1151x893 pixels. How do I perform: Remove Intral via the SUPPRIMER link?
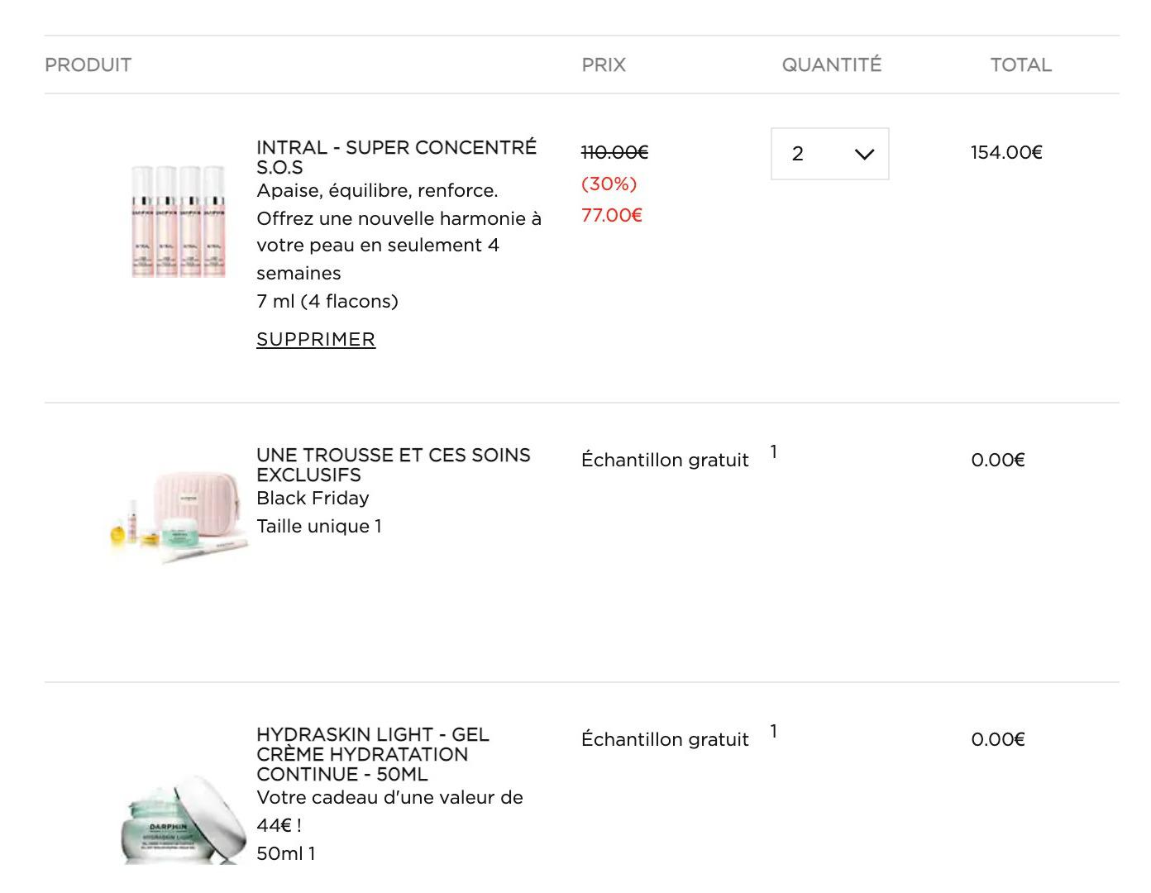tap(316, 339)
